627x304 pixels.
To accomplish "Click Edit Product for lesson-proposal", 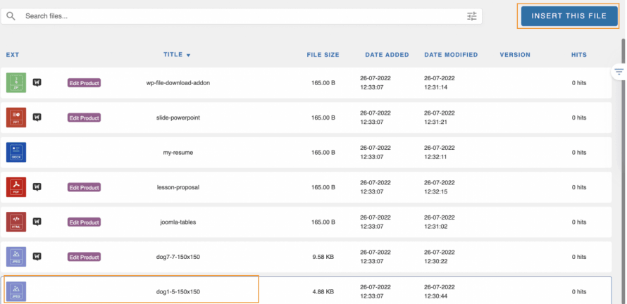I will coord(84,187).
